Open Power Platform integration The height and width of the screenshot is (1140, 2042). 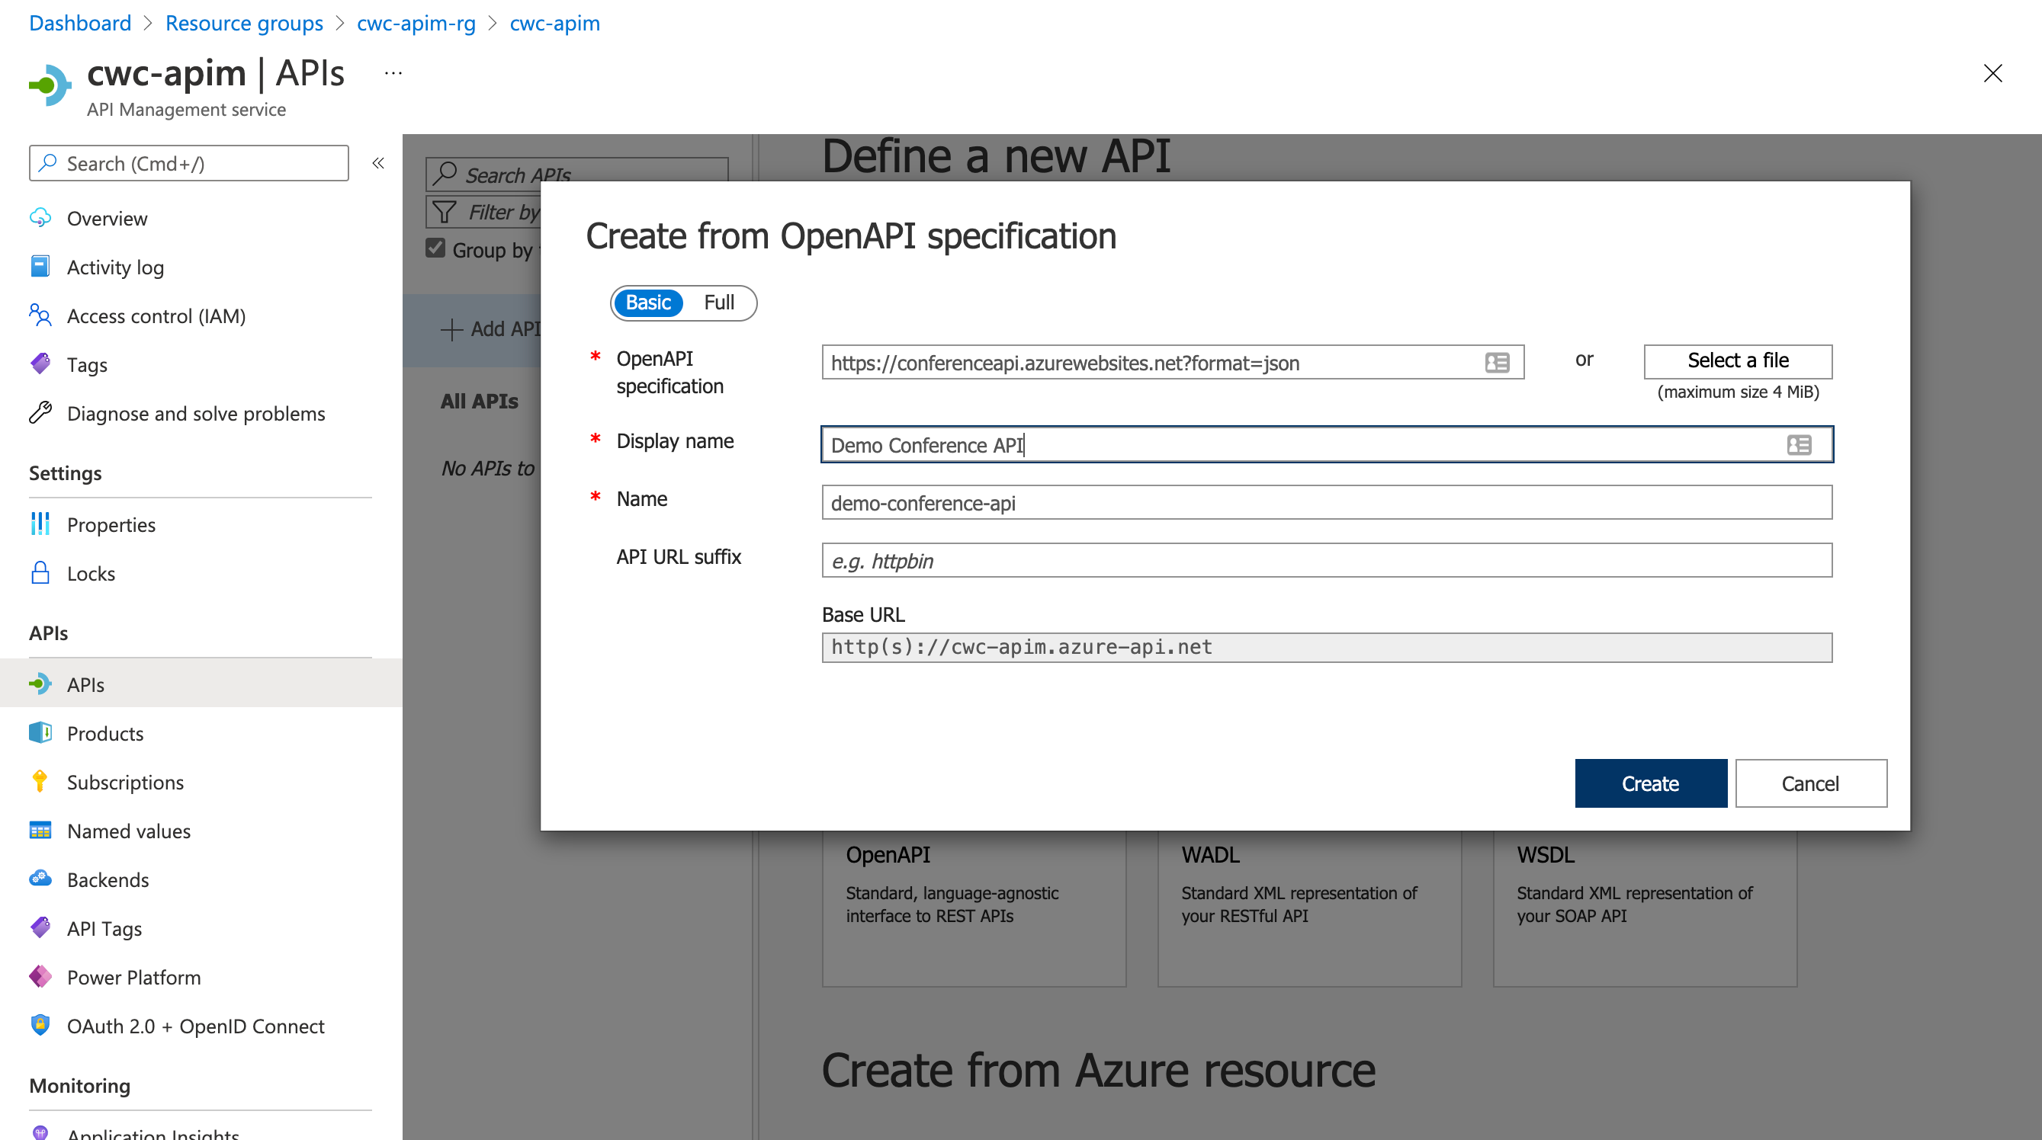coord(133,977)
